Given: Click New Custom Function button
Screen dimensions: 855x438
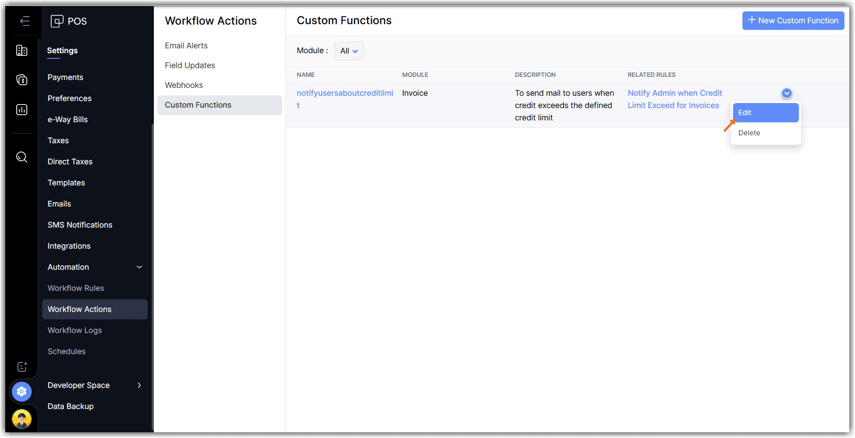Looking at the screenshot, I should click(x=793, y=21).
